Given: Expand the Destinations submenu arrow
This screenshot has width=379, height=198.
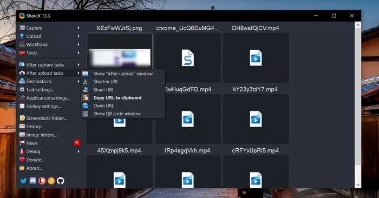Looking at the screenshot, I should pos(79,81).
